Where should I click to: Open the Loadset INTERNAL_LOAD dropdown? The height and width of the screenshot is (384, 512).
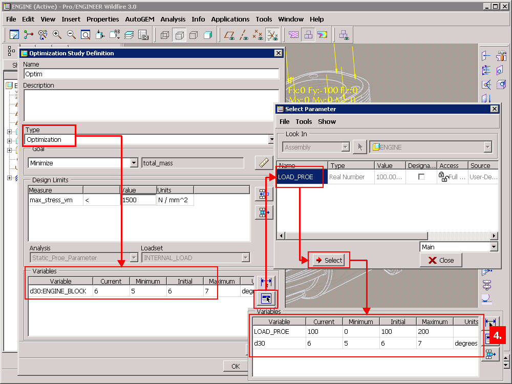tap(246, 258)
